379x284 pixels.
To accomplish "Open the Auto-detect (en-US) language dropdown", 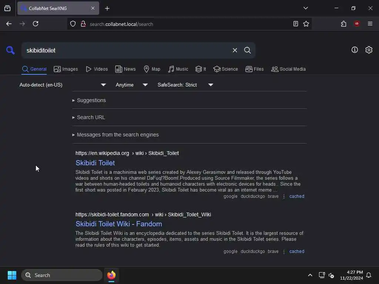I will click(x=63, y=85).
